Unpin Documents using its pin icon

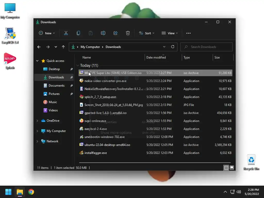[72, 86]
